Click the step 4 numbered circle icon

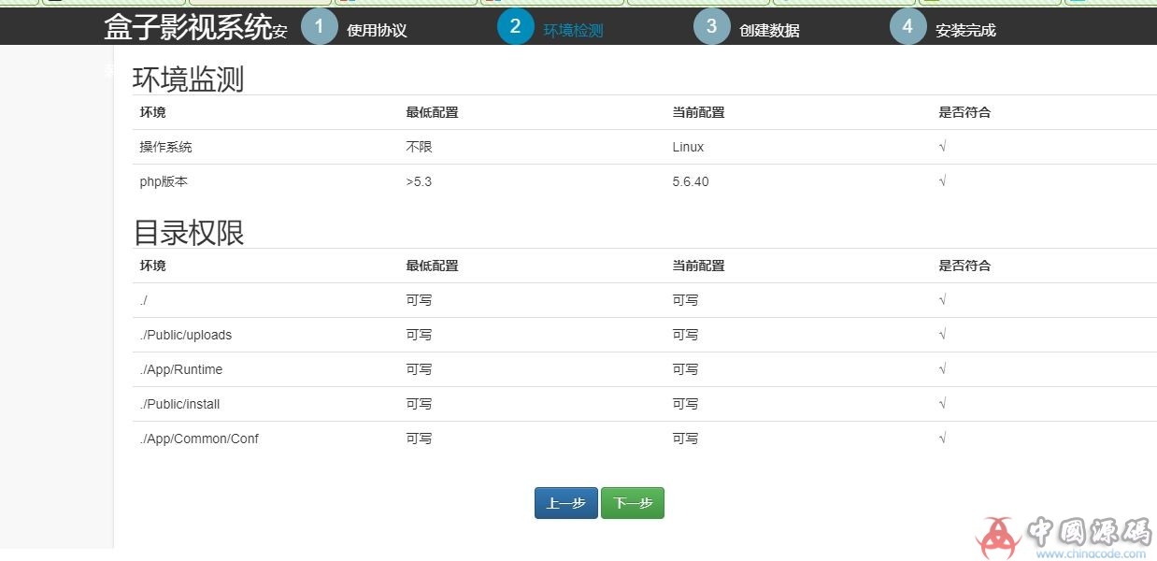pyautogui.click(x=907, y=26)
